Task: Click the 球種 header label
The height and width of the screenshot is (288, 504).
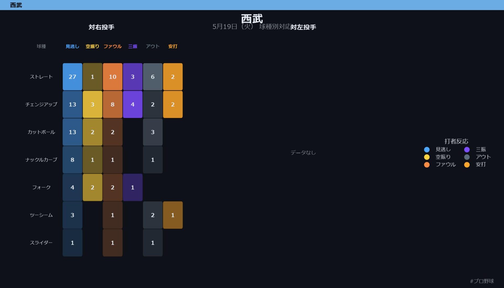Action: pos(41,46)
